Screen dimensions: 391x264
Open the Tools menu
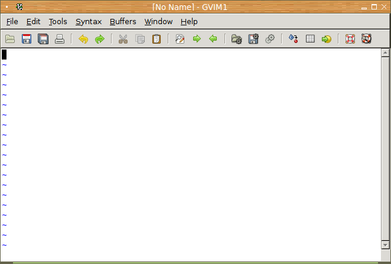click(x=58, y=22)
